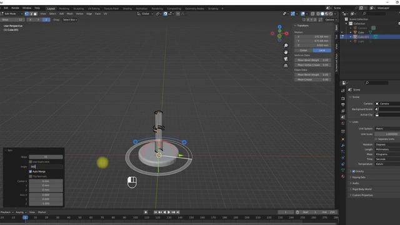Toggle Separate Units checkbox

(x=376, y=139)
